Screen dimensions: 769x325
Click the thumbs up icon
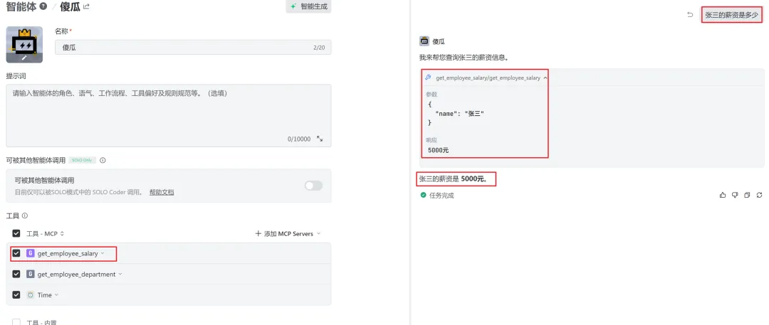[x=723, y=195]
